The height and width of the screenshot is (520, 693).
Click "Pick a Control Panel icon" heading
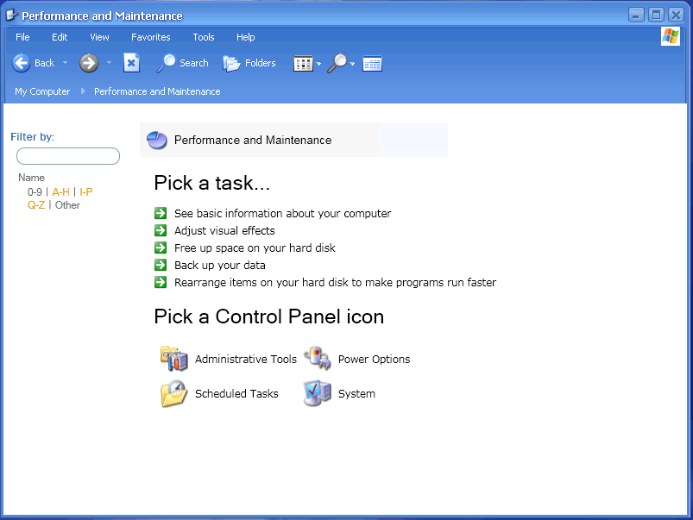tap(268, 316)
